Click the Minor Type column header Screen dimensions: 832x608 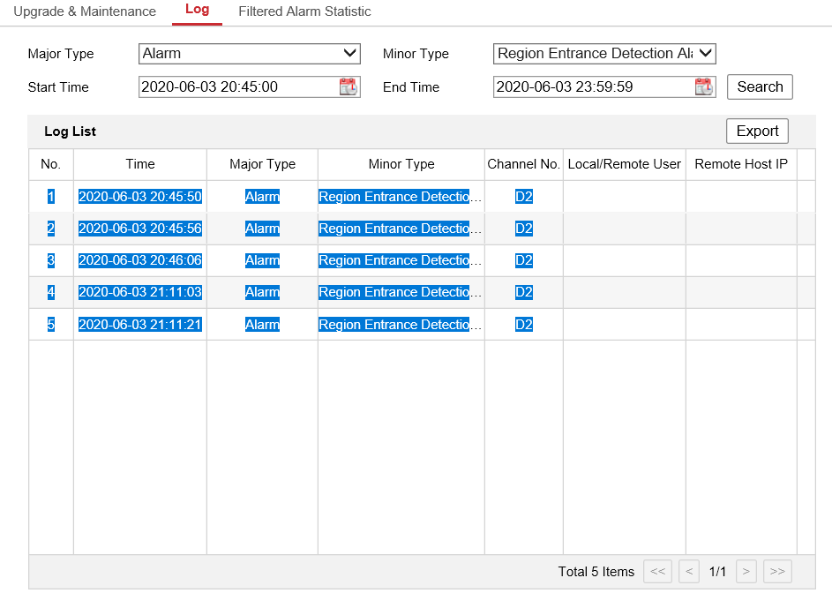pos(401,164)
